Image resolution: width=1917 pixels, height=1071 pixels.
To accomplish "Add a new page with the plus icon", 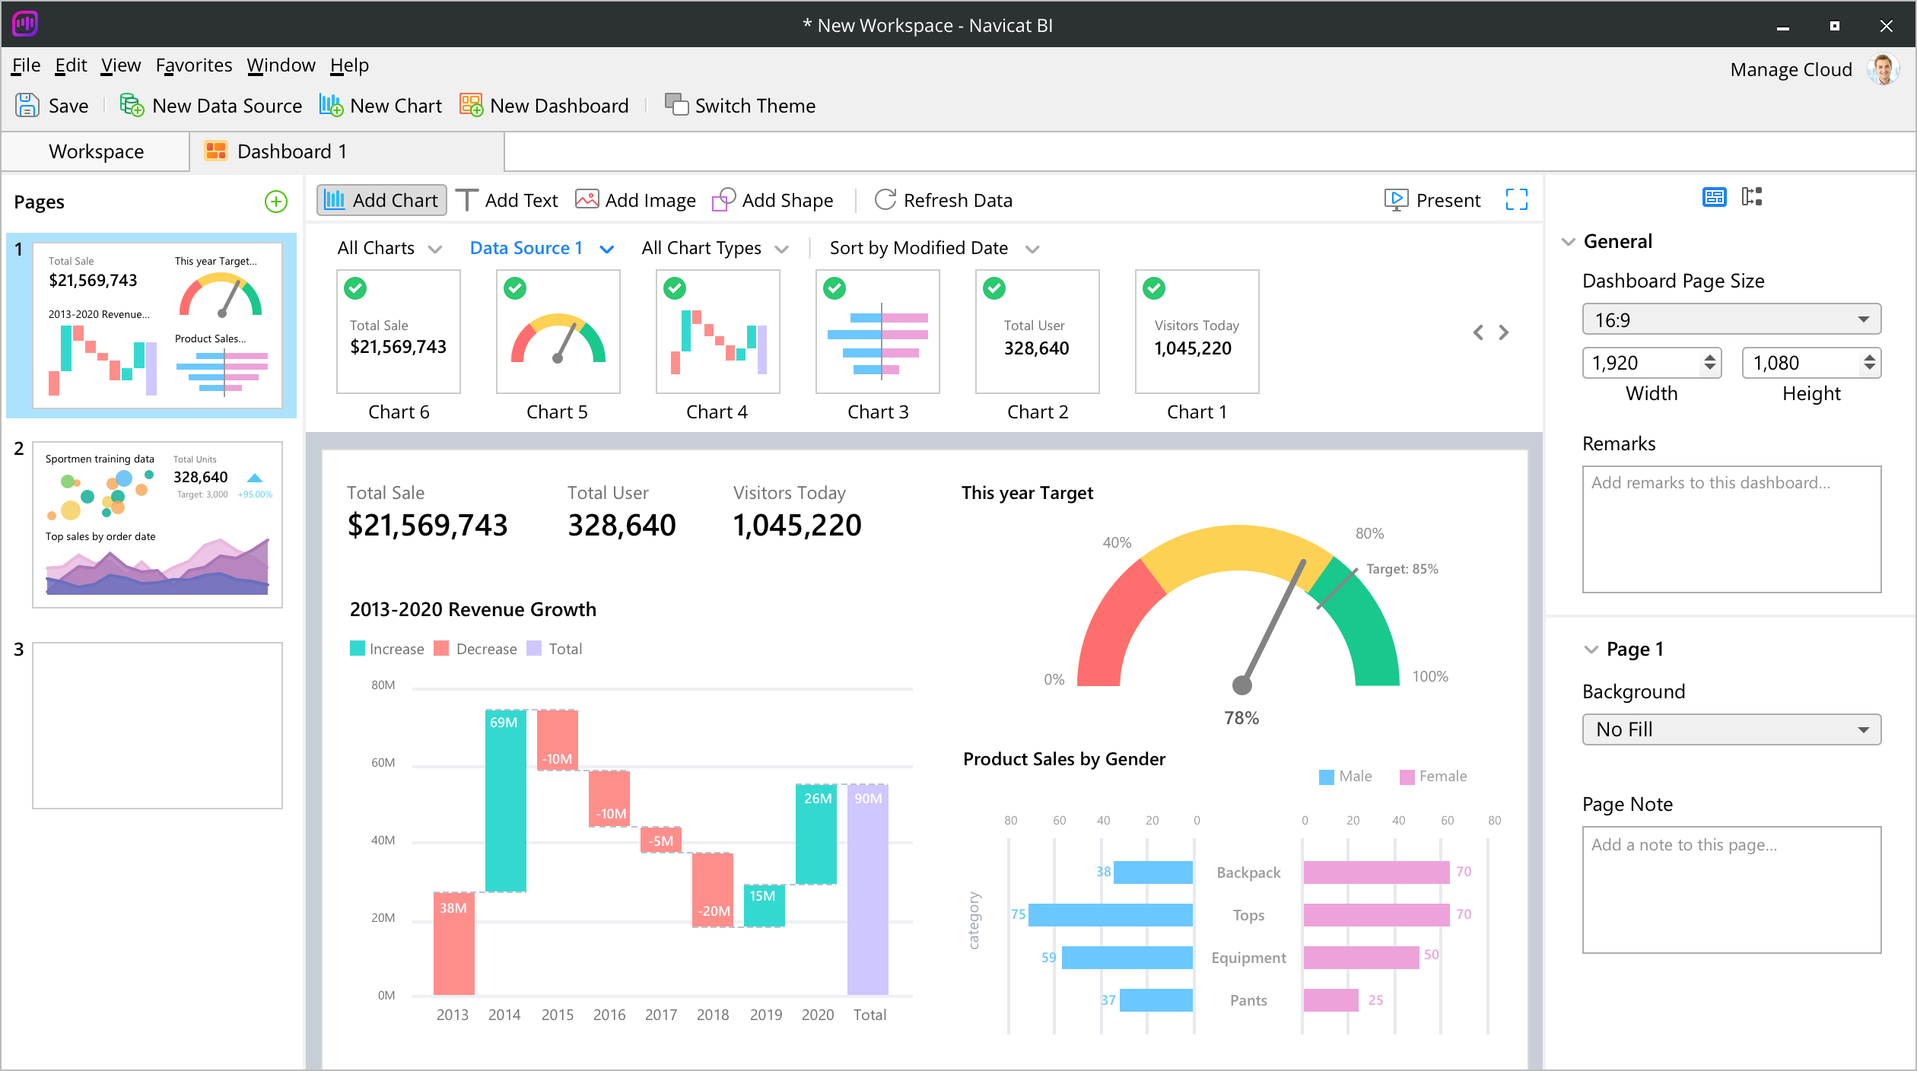I will [275, 202].
